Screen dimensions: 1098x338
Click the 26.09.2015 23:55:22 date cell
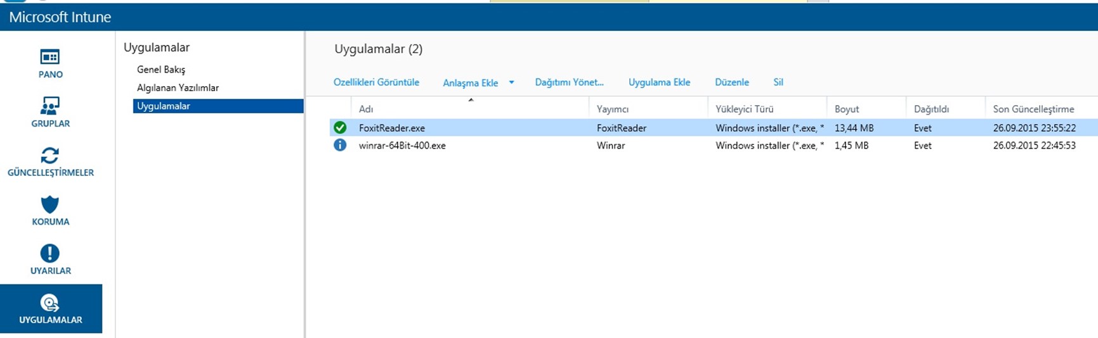pyautogui.click(x=1035, y=128)
